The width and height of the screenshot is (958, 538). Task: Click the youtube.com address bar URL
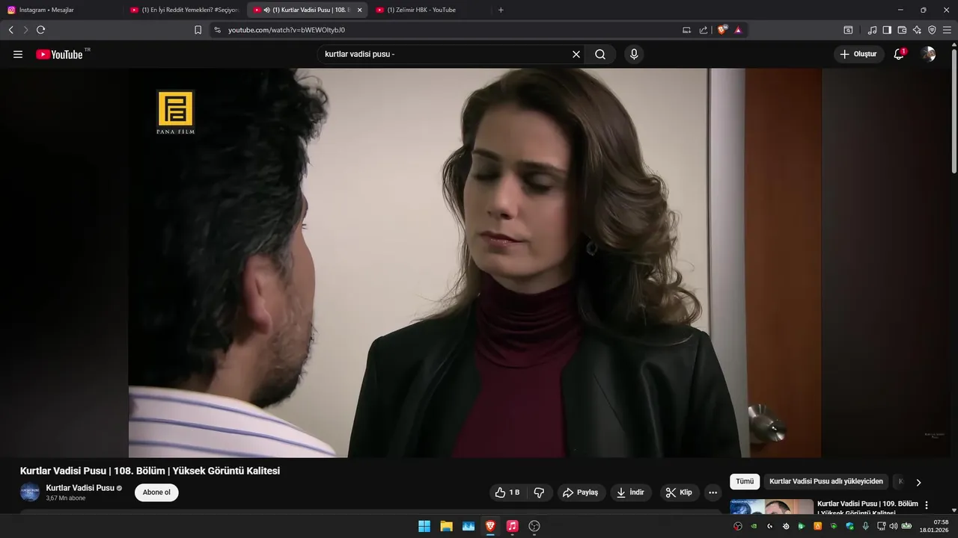tap(287, 30)
